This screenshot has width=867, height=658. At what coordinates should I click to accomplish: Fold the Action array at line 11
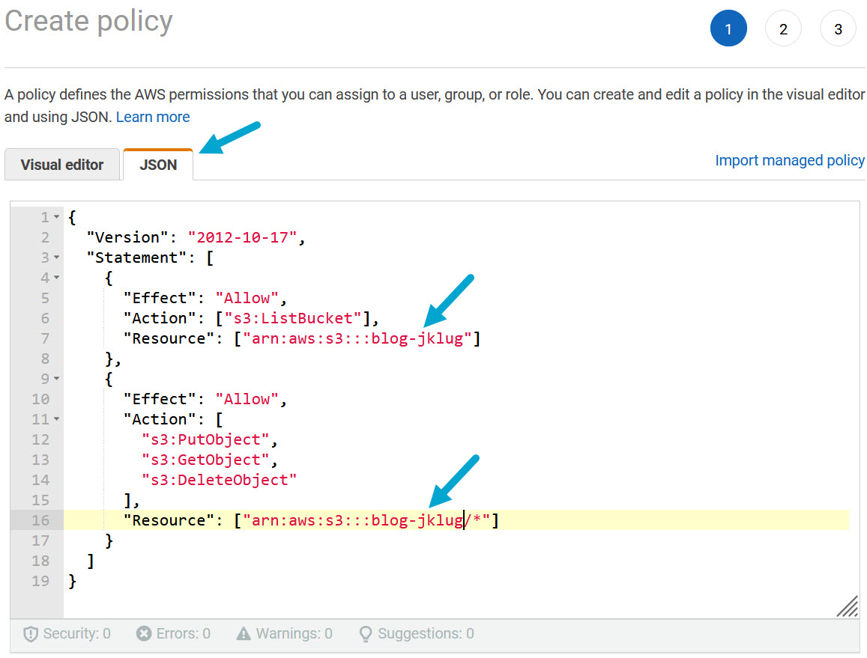point(57,419)
